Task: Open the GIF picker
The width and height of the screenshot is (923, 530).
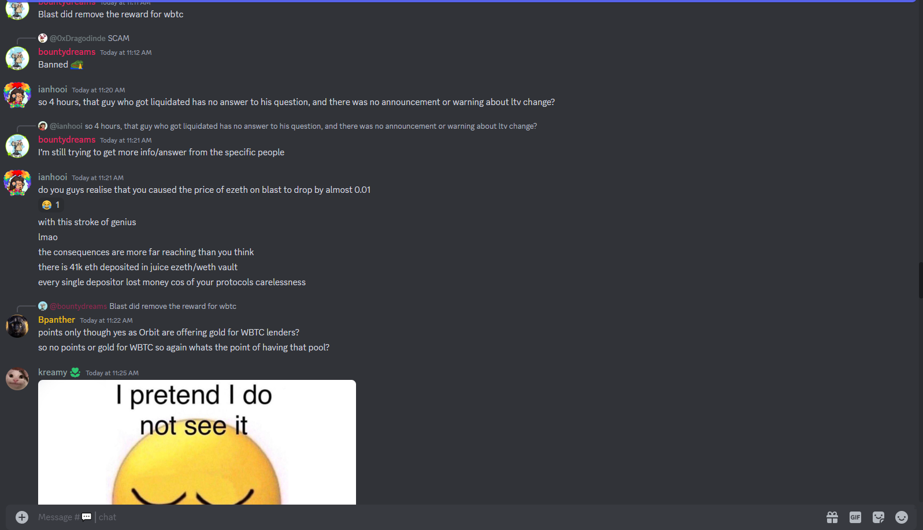Action: pos(855,517)
